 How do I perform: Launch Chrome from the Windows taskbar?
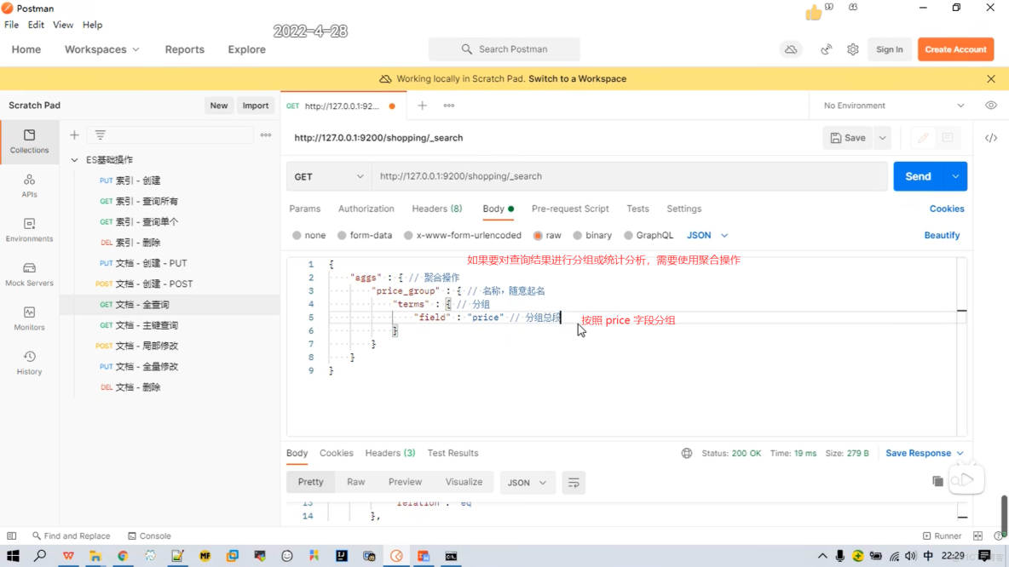122,556
